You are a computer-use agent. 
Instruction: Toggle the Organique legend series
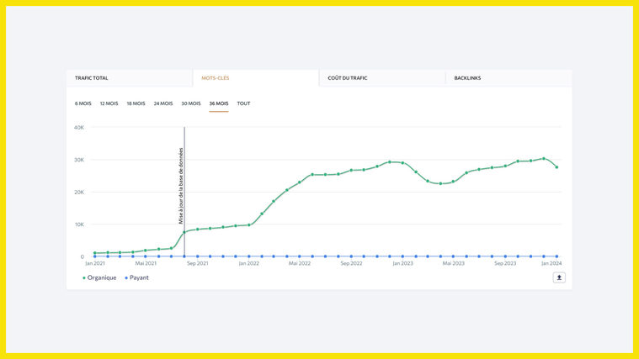[x=99, y=277]
